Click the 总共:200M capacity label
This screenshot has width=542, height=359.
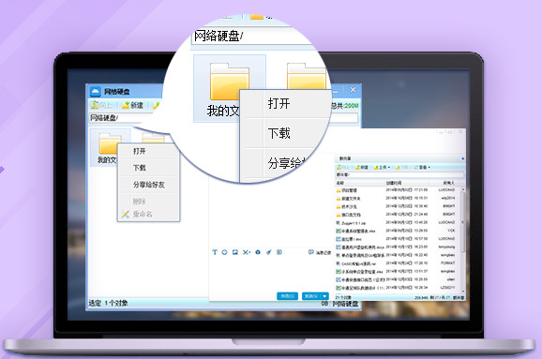[345, 105]
